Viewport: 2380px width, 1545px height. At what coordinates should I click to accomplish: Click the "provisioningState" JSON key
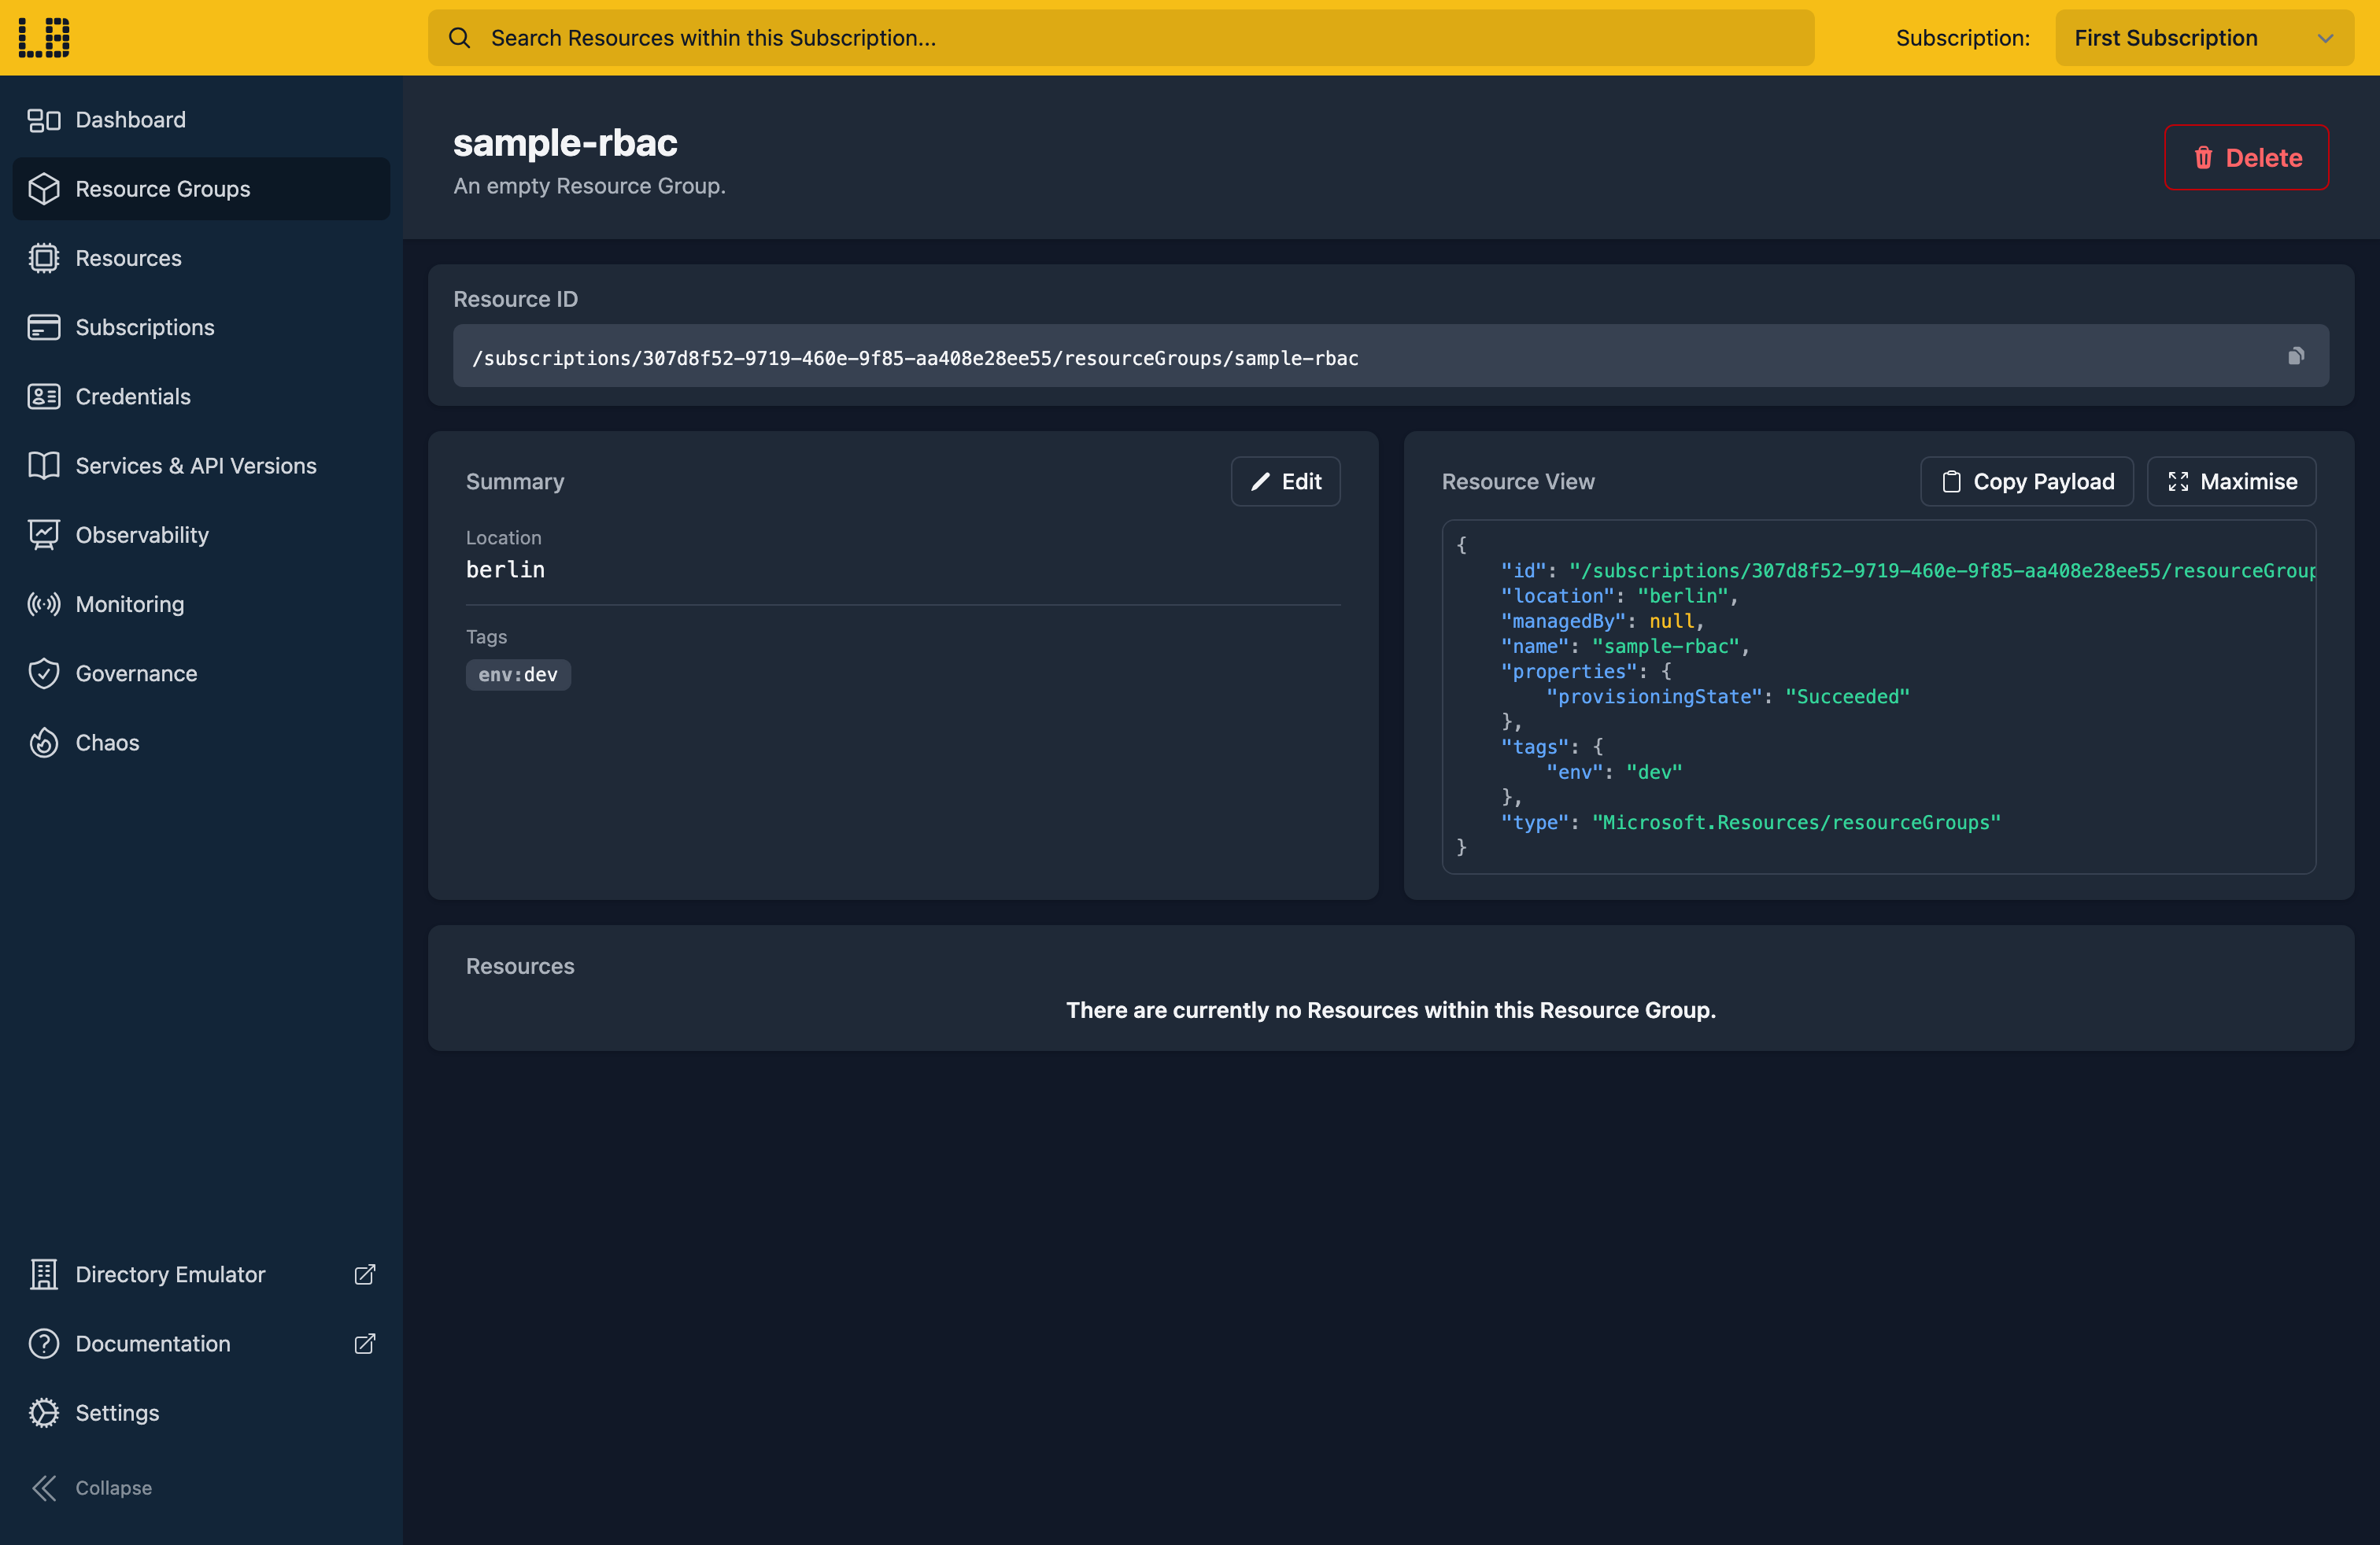point(1654,696)
